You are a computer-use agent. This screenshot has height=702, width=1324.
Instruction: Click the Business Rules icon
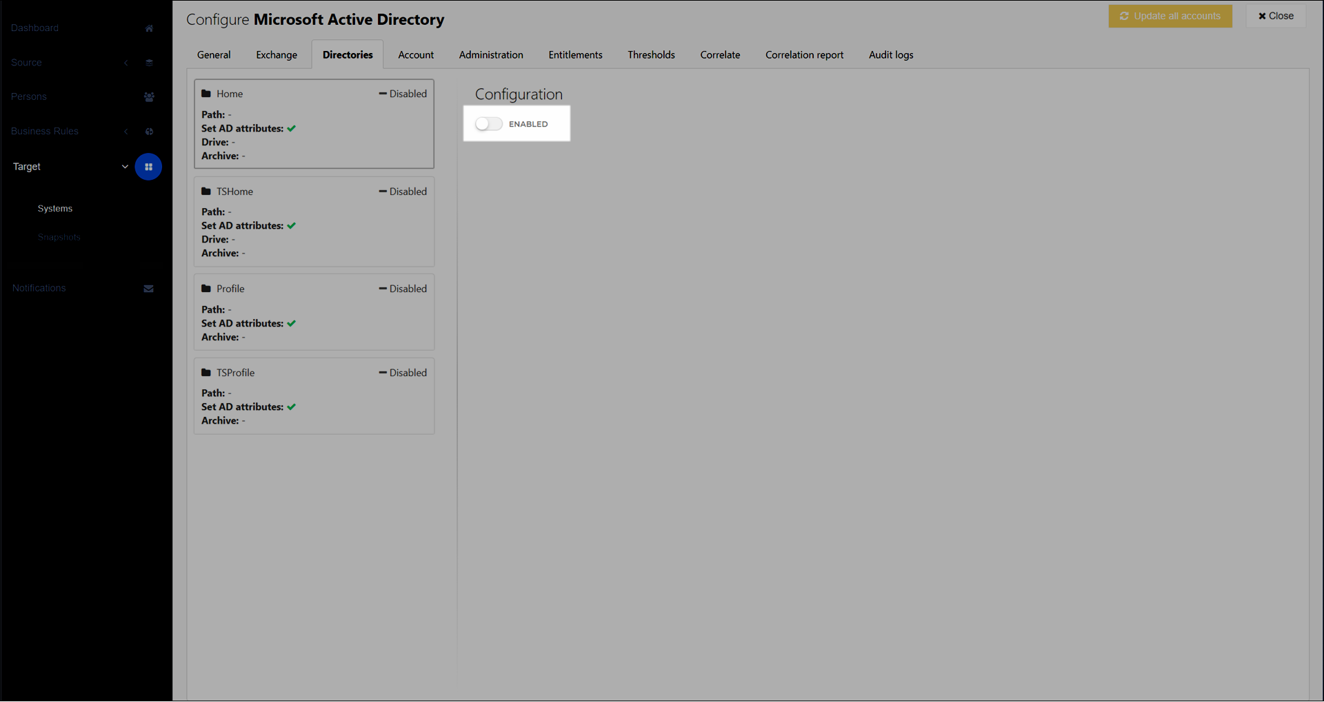pyautogui.click(x=149, y=132)
